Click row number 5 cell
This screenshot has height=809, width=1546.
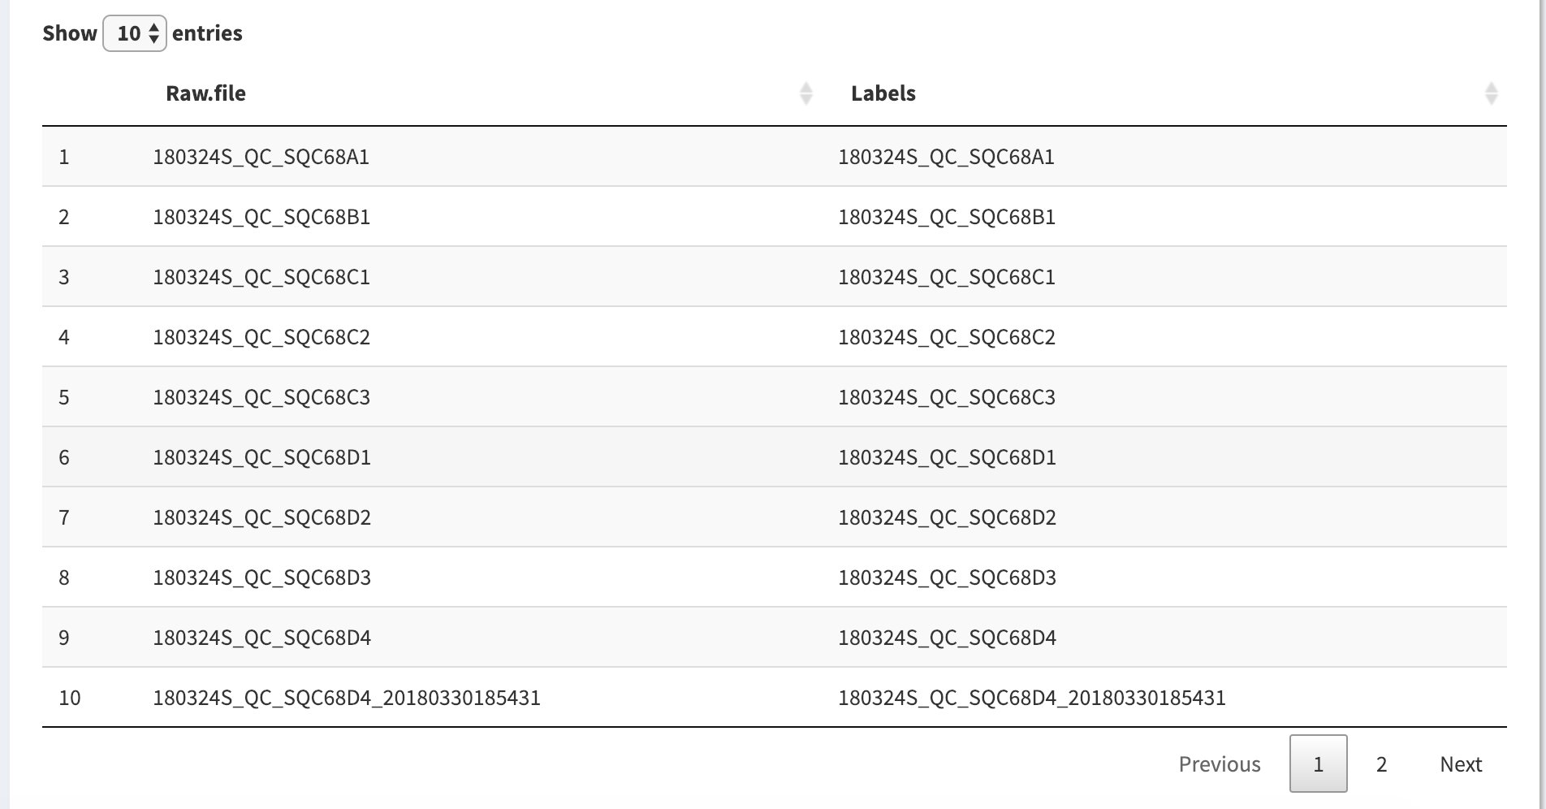(64, 397)
